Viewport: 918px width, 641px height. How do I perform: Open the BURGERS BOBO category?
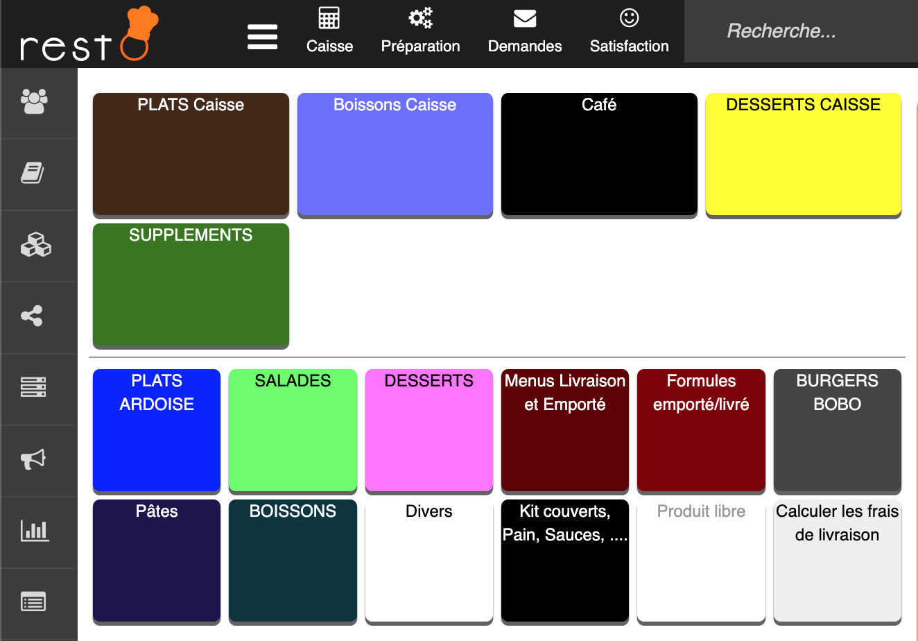(837, 430)
